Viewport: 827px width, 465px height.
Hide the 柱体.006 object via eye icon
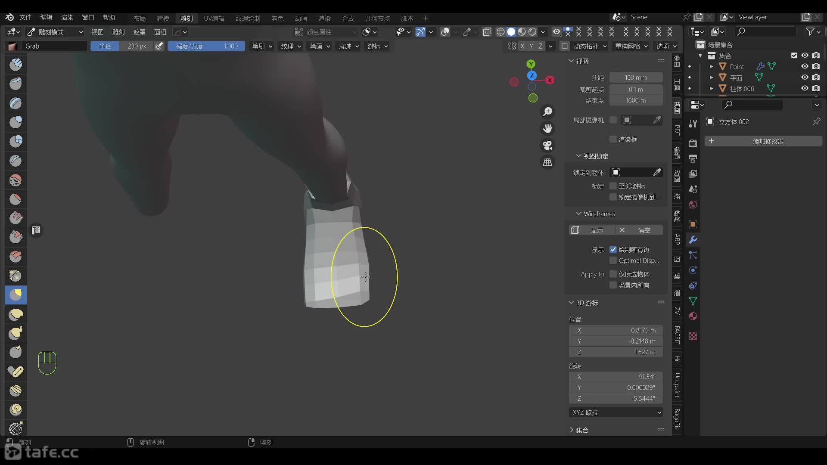click(805, 88)
